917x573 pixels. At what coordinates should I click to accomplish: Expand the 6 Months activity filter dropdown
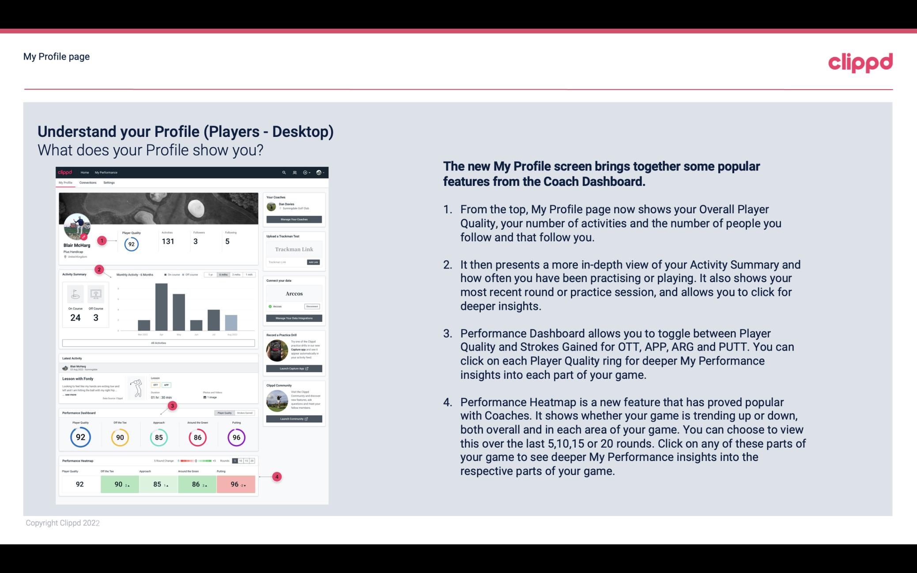(x=224, y=275)
